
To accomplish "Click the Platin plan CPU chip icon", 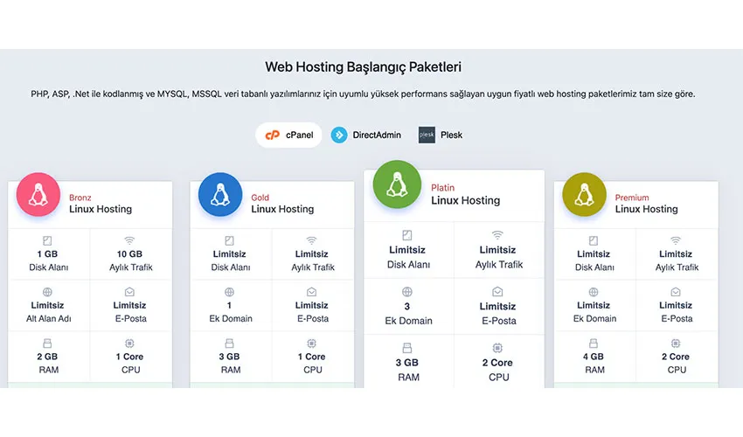I will click(498, 348).
